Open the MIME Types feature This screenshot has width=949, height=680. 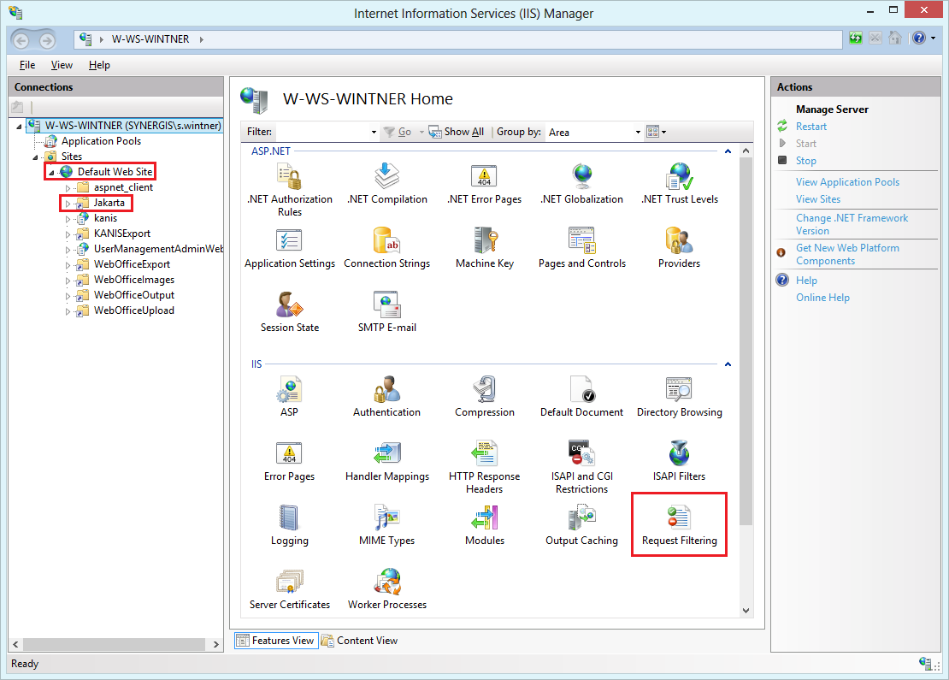[386, 525]
